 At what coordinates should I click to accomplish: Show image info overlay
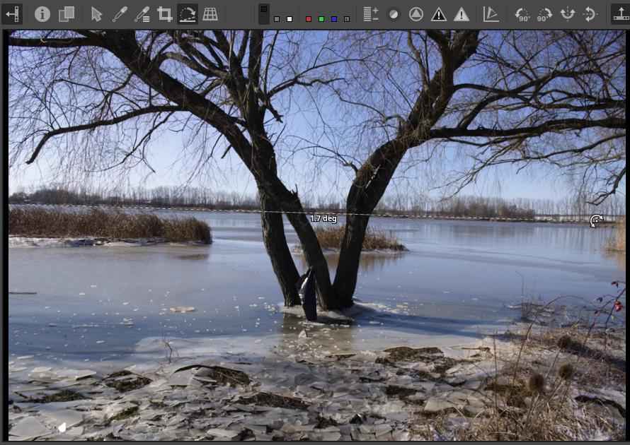(42, 14)
